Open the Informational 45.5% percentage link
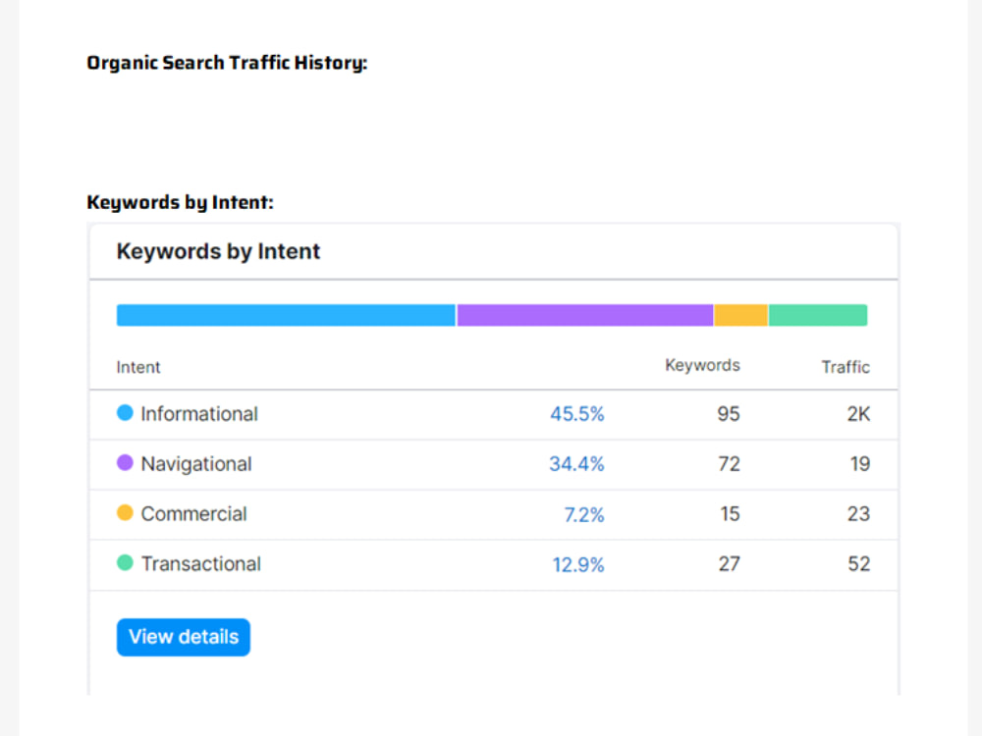The width and height of the screenshot is (982, 736). point(576,414)
